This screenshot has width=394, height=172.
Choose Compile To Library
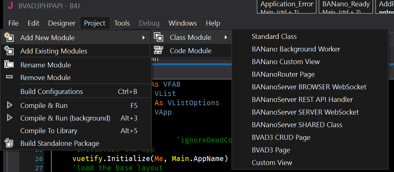(x=49, y=131)
